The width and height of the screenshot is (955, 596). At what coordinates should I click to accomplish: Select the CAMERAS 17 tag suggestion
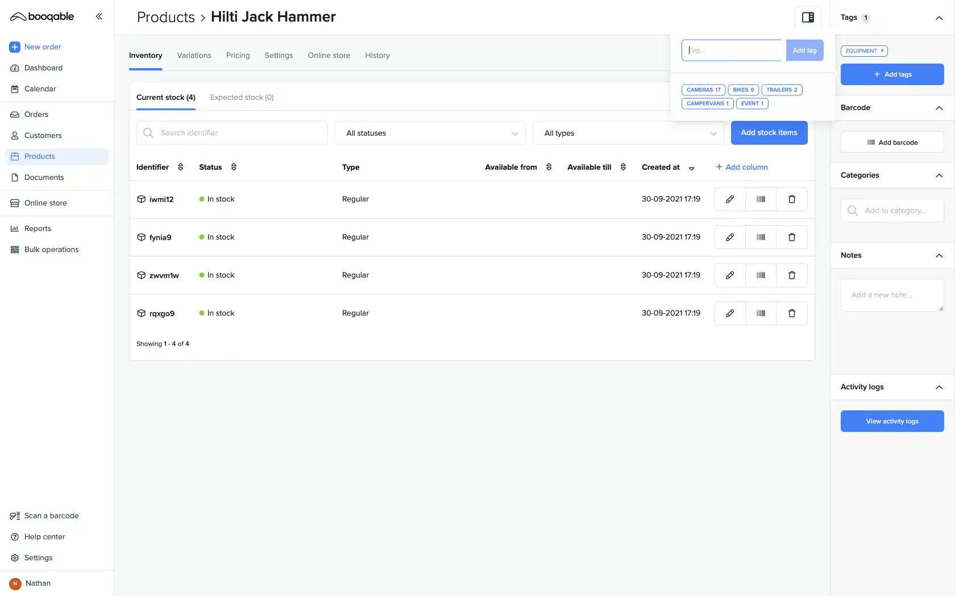(703, 90)
